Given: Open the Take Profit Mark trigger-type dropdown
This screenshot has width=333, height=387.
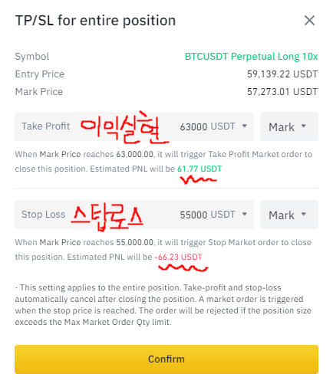Looking at the screenshot, I should (289, 126).
